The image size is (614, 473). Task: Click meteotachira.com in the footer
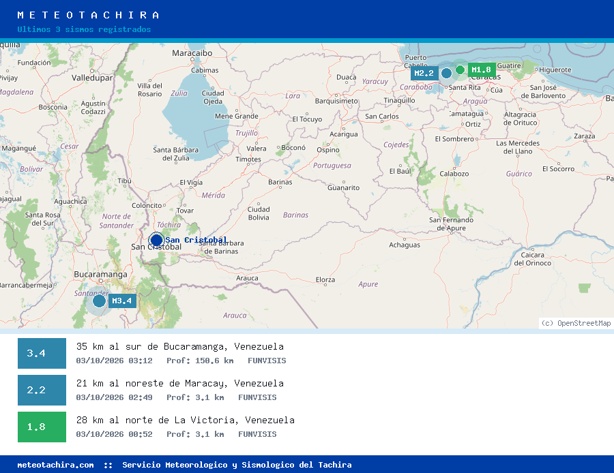pos(55,465)
